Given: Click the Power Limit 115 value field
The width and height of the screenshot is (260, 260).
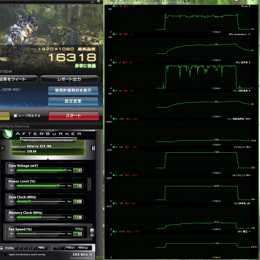Looking at the screenshot, I should [78, 186].
